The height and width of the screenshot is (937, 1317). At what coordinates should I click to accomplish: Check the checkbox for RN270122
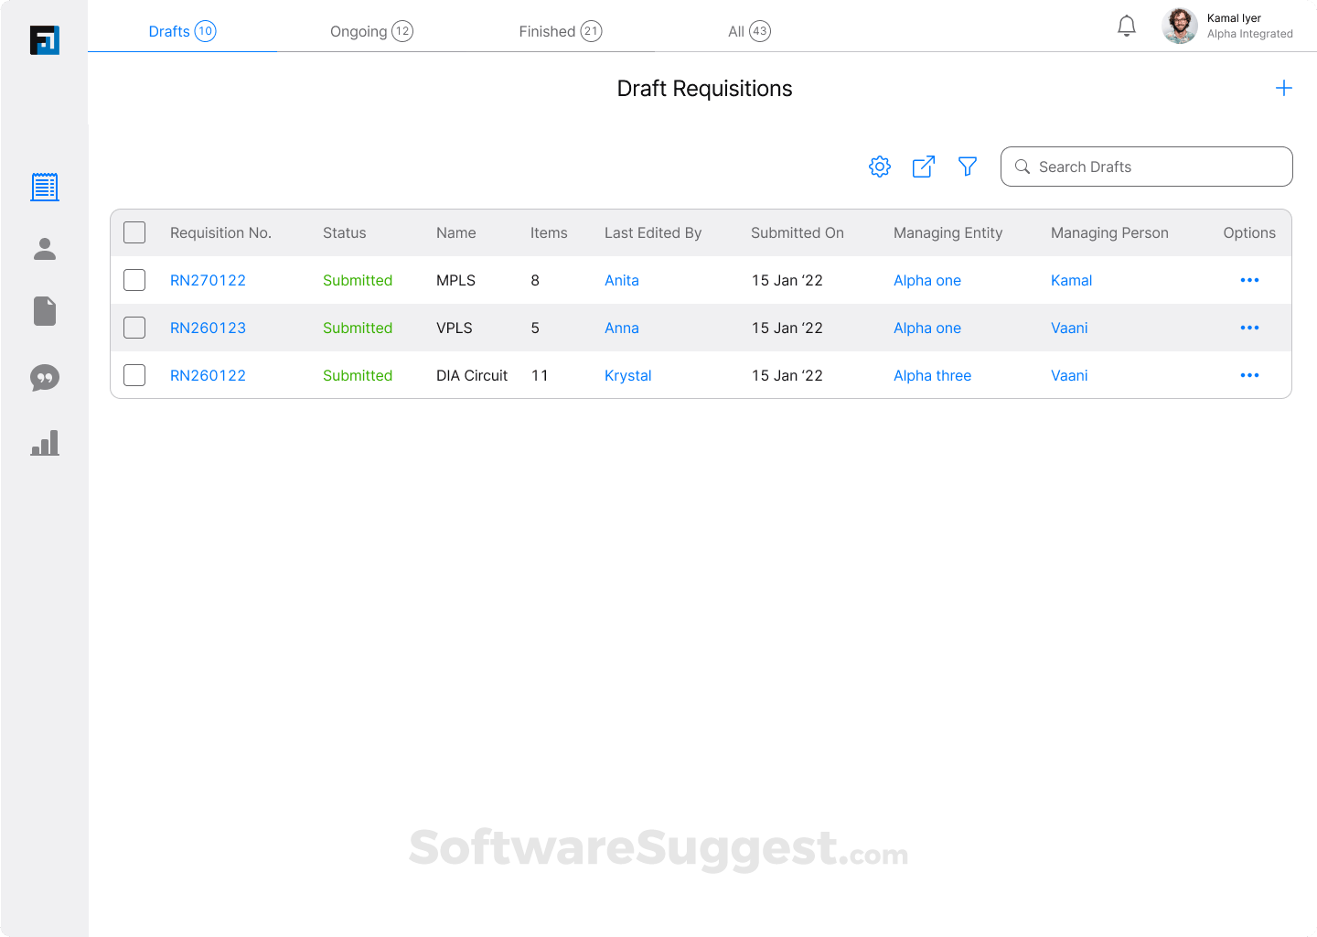[134, 280]
